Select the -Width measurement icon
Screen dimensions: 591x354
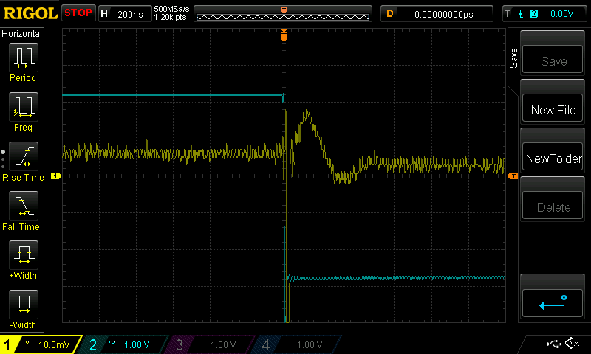pos(24,305)
